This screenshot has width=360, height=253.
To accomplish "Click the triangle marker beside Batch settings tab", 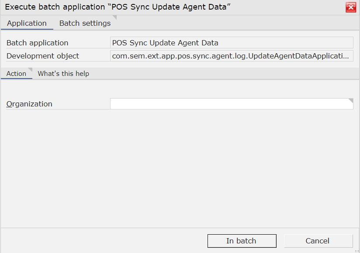I will click(x=114, y=17).
